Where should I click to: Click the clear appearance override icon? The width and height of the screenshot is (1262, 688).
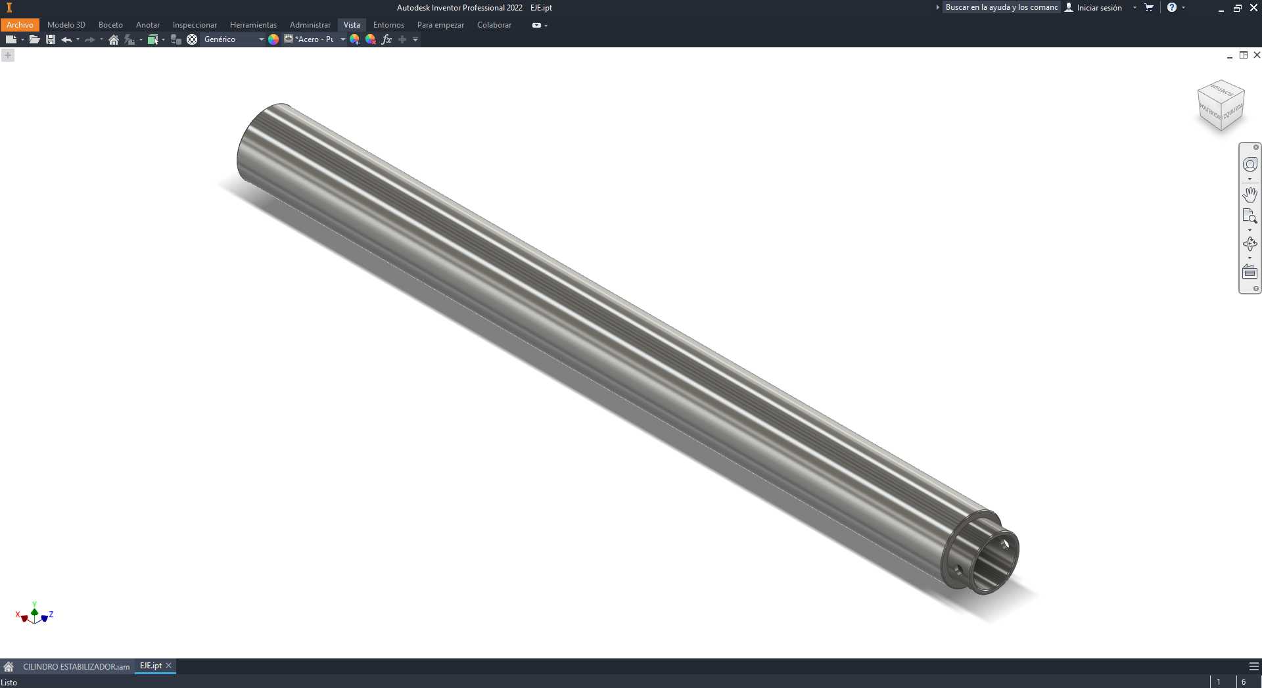371,39
